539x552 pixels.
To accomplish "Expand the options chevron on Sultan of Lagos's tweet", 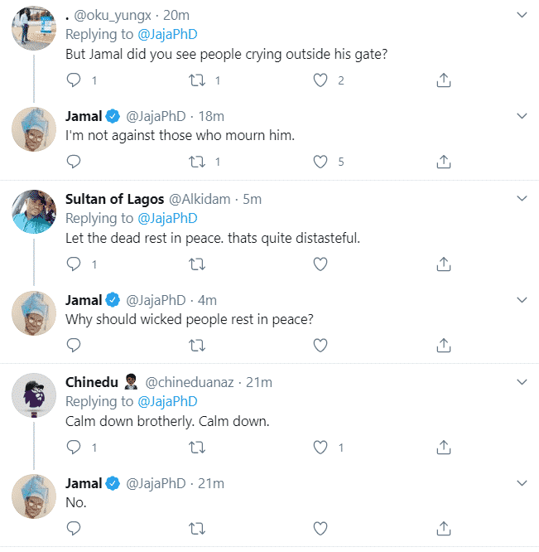I will click(x=522, y=199).
